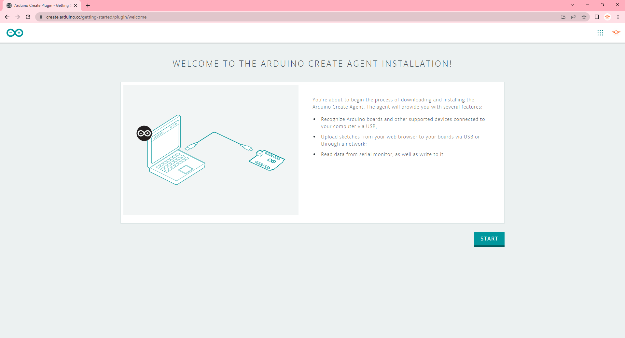Click the laptop and Arduino board illustration
This screenshot has height=338, width=625.
point(211,150)
